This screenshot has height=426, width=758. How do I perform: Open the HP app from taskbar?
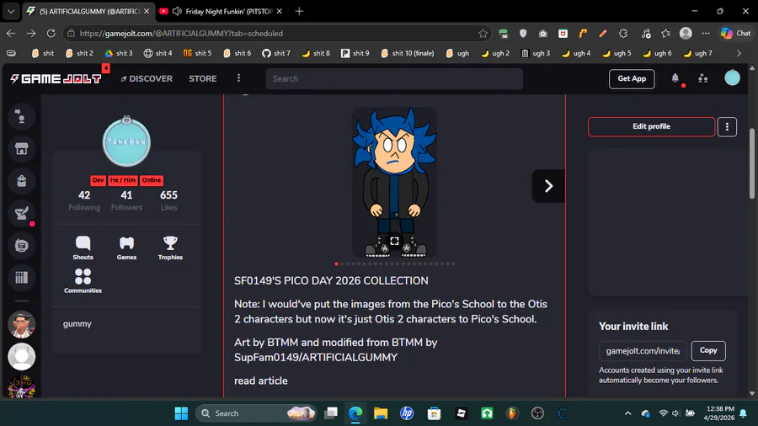click(407, 413)
